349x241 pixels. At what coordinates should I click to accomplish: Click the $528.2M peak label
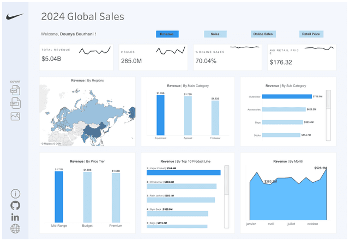[x=320, y=168]
